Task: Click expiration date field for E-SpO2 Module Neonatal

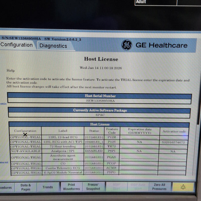Action: [x=138, y=172]
